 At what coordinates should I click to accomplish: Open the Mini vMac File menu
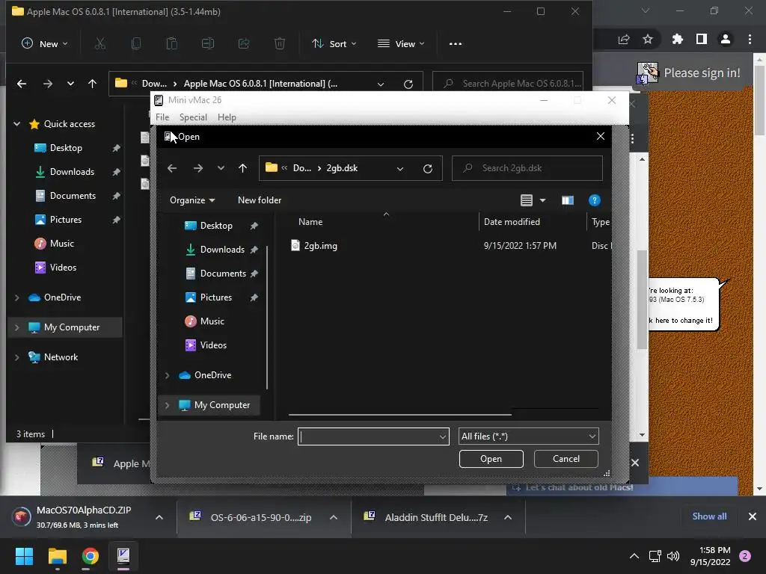162,117
